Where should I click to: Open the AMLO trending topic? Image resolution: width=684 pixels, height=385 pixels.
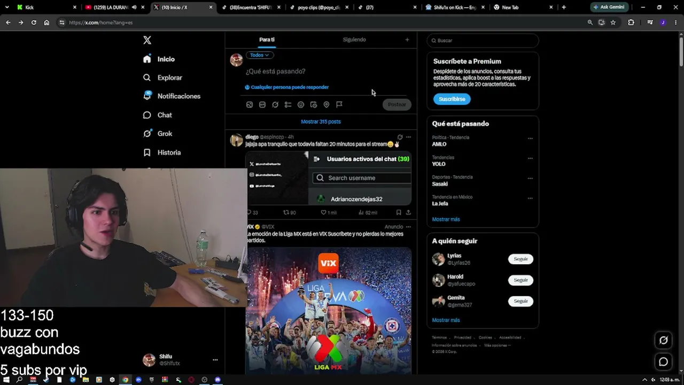coord(439,144)
